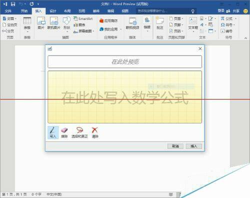Image resolution: width=250 pixels, height=198 pixels.
Task: Click the preview box reading 在此处预览
Action: (124, 61)
